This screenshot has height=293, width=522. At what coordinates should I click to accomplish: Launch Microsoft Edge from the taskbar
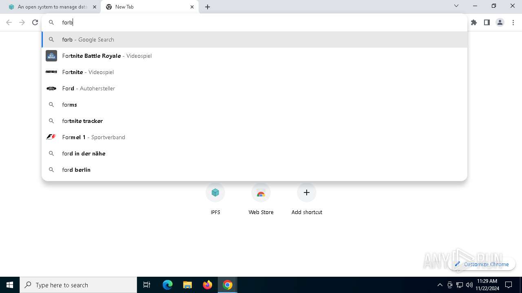pyautogui.click(x=168, y=285)
